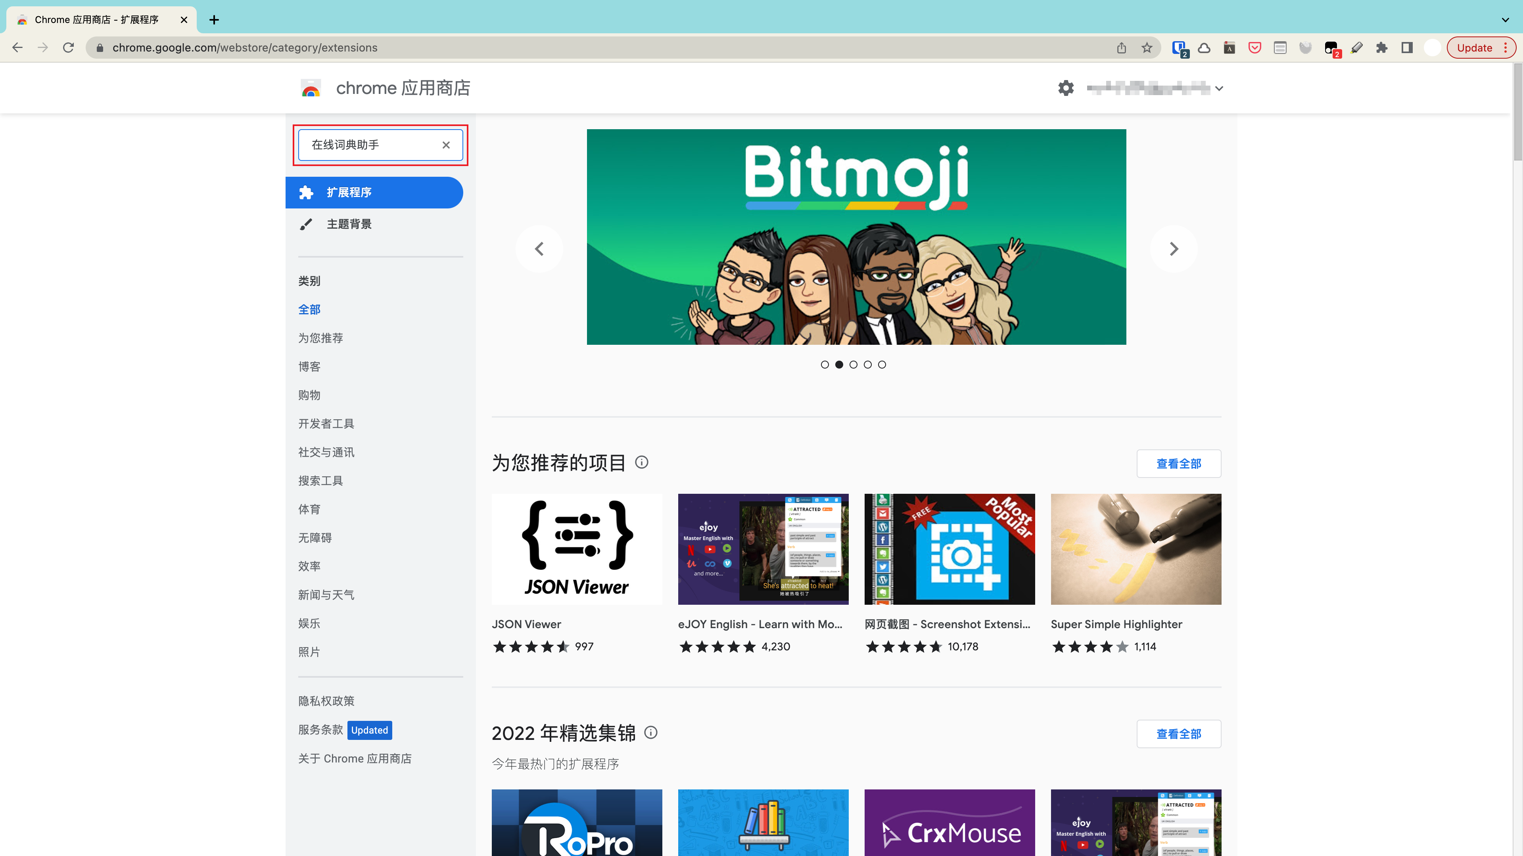This screenshot has width=1523, height=856.
Task: Choose the 新闻与天气 category
Action: pyautogui.click(x=326, y=595)
